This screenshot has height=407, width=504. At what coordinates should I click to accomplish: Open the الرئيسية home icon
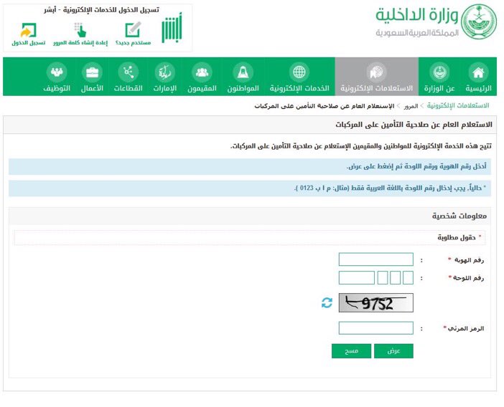coord(478,72)
